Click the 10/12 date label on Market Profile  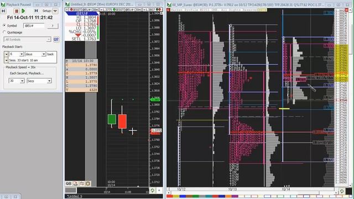point(181,189)
